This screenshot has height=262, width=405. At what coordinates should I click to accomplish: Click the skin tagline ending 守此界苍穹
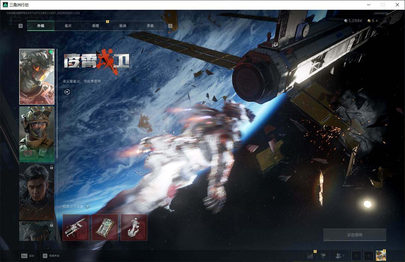point(82,81)
